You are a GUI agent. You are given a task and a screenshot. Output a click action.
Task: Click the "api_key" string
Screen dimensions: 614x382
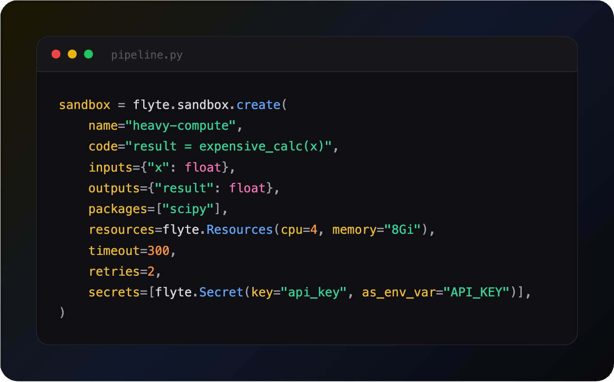(314, 292)
